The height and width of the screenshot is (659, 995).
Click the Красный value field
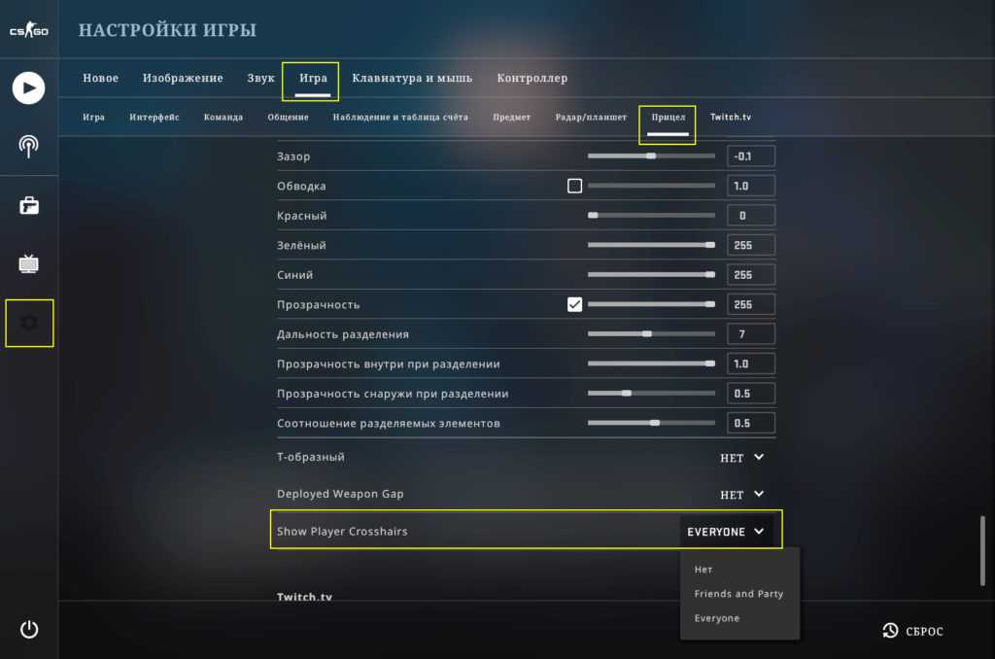[x=751, y=215]
